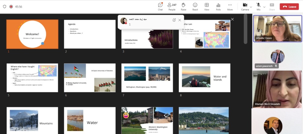Dismiss the chat message notification
Image resolution: width=303 pixels, height=134 pixels.
[x=180, y=20]
